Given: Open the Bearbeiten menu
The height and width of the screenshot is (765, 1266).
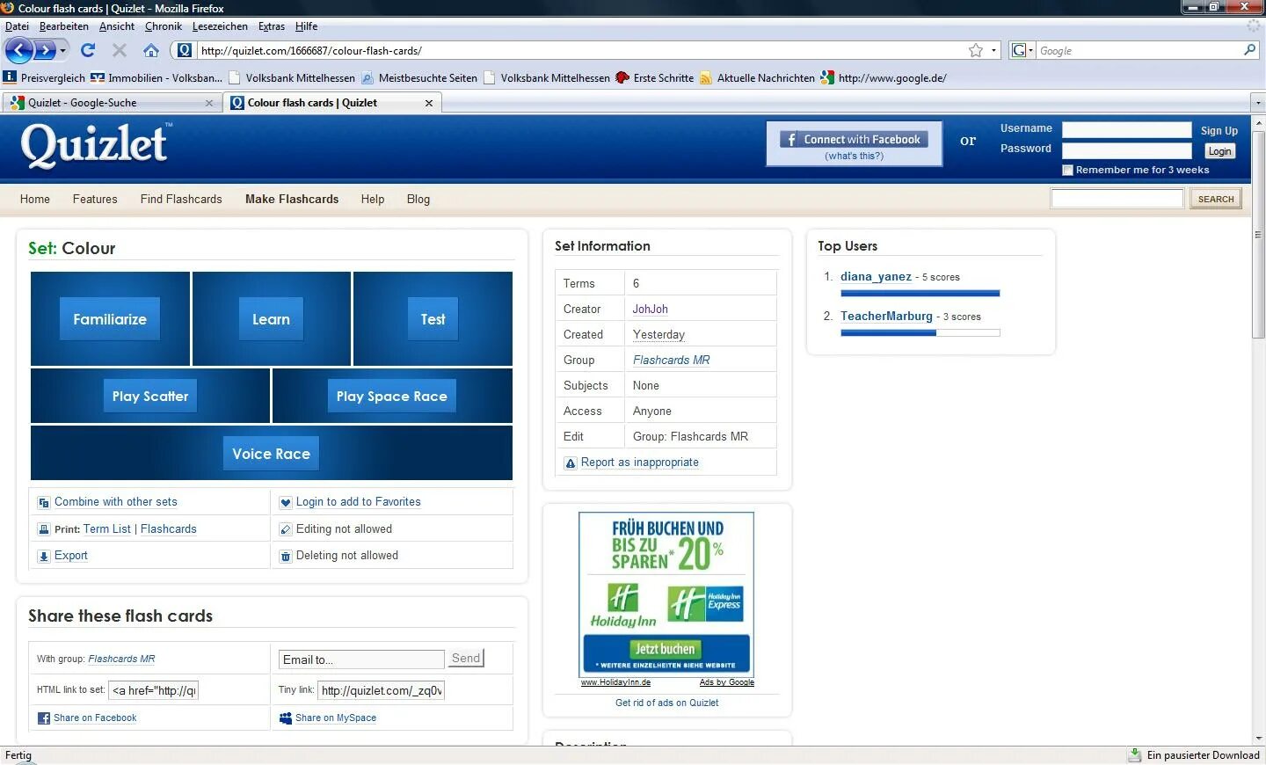Looking at the screenshot, I should click(64, 26).
